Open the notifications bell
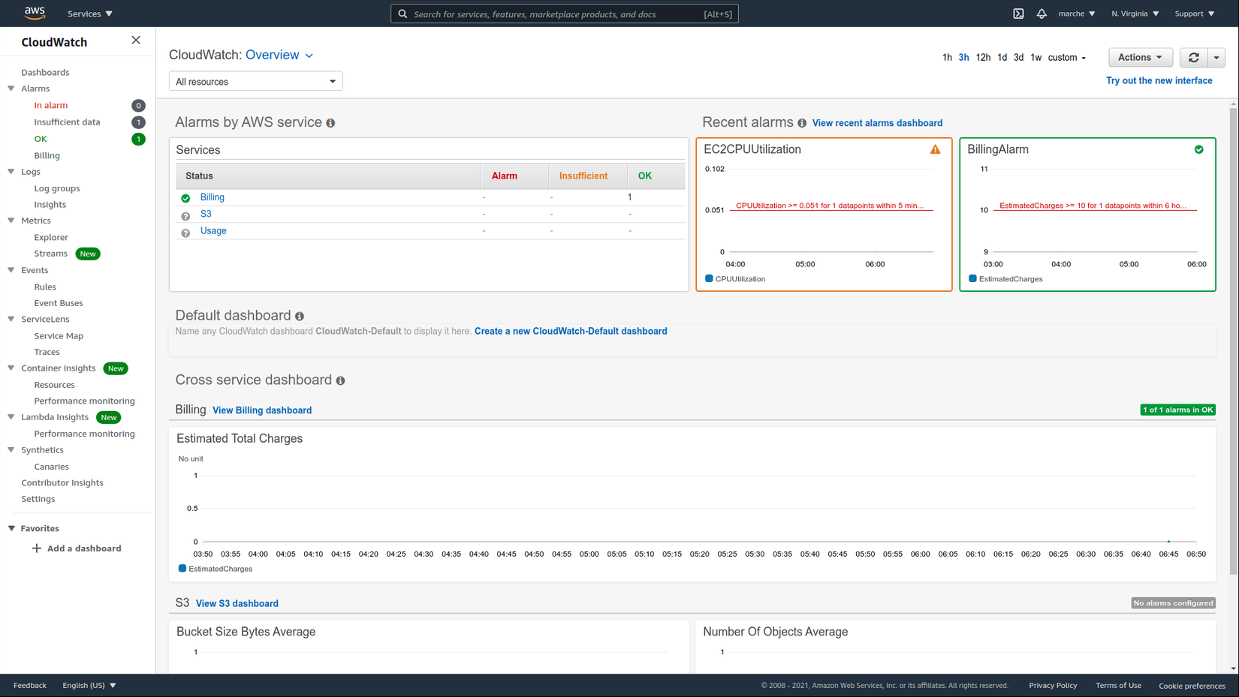This screenshot has height=697, width=1239. click(x=1042, y=14)
